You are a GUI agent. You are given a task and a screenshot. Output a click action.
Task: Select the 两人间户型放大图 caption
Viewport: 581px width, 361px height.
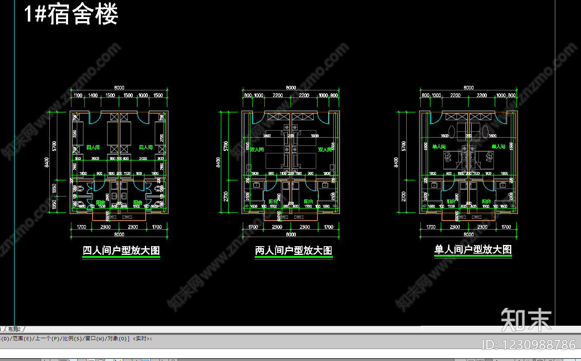click(x=293, y=250)
